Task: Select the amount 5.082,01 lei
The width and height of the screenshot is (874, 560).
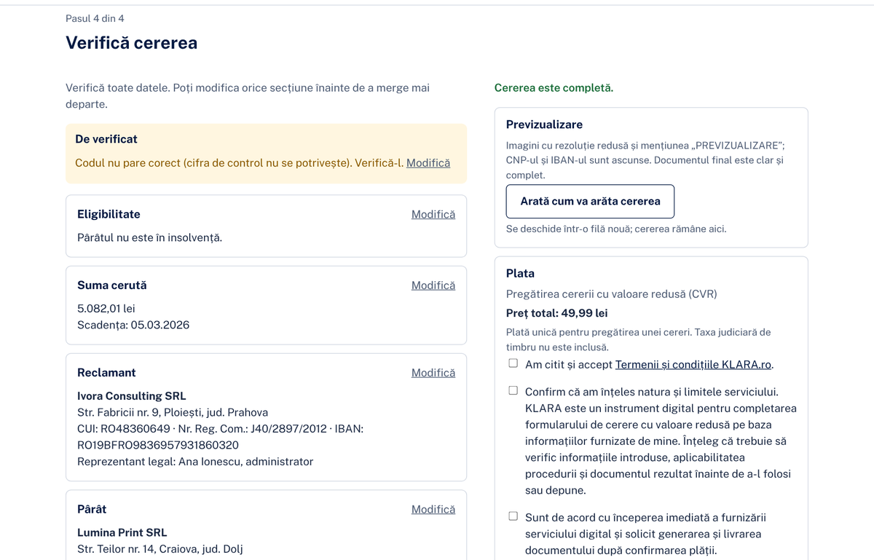Action: click(106, 309)
